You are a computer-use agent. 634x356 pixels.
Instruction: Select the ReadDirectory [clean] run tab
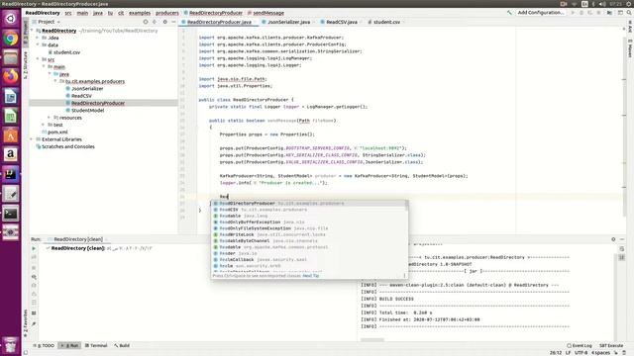(77, 239)
